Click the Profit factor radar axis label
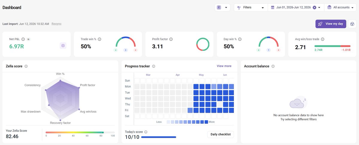The height and width of the screenshot is (145, 359). click(x=88, y=85)
